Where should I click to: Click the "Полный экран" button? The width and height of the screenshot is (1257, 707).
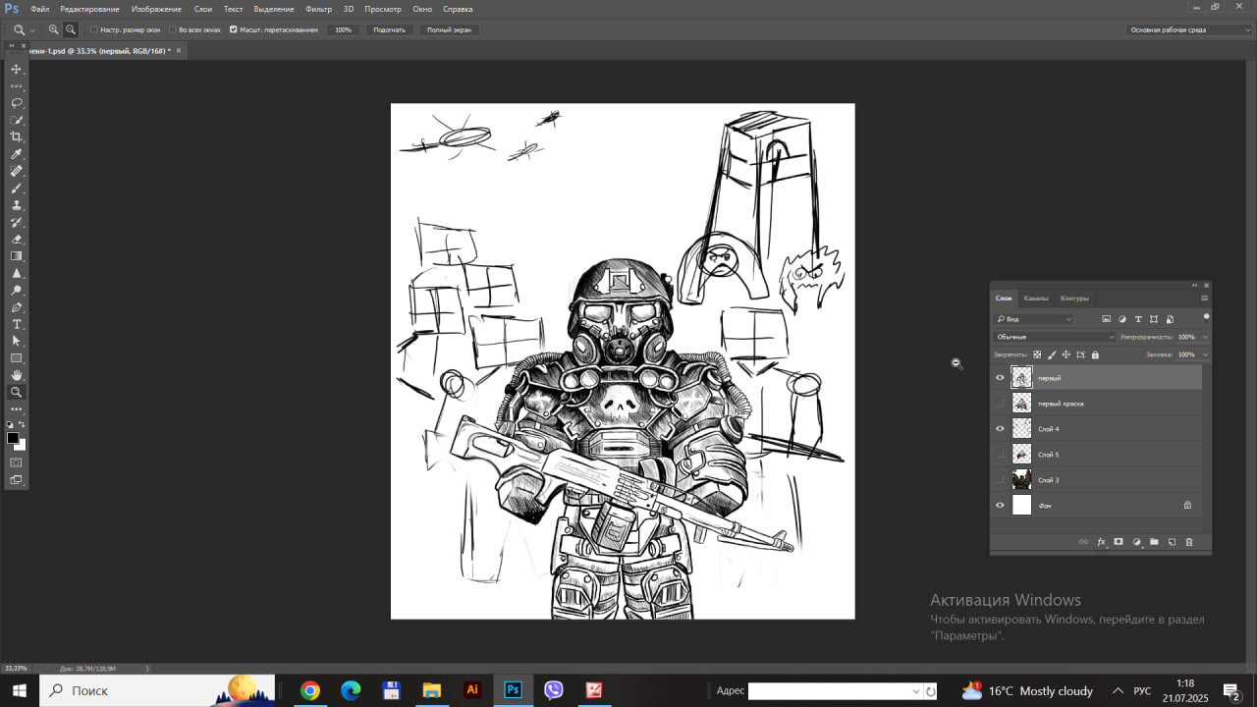pos(449,29)
